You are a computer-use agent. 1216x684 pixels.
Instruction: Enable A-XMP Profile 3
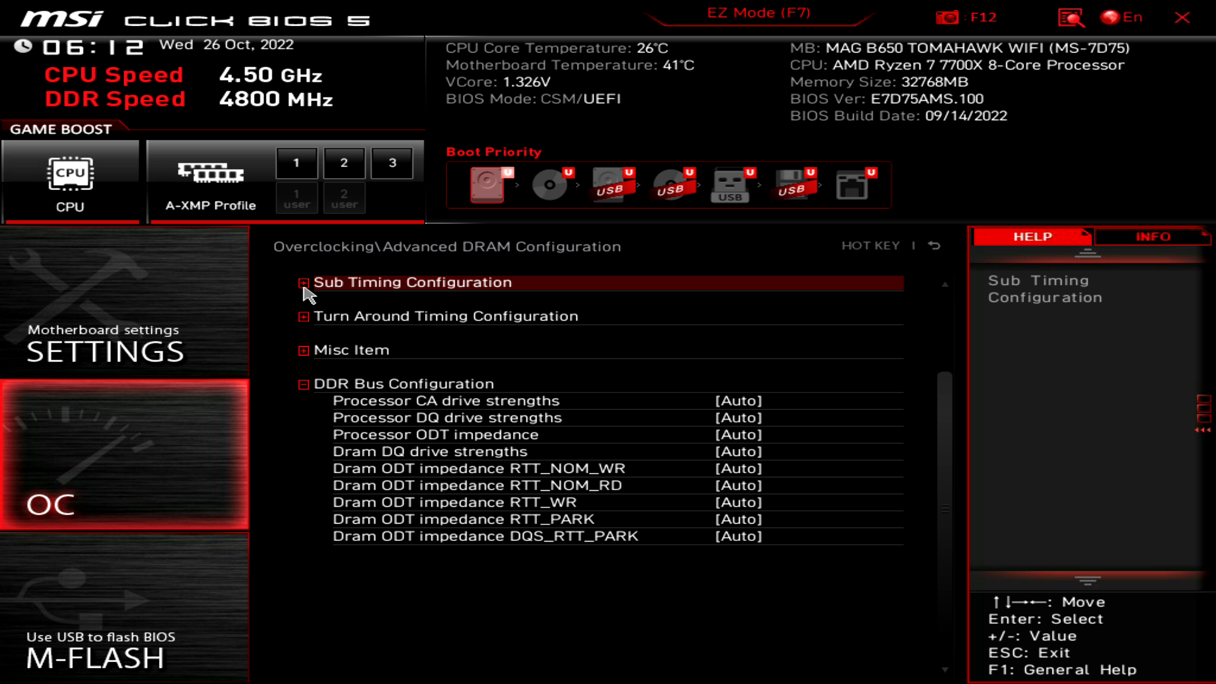[391, 162]
